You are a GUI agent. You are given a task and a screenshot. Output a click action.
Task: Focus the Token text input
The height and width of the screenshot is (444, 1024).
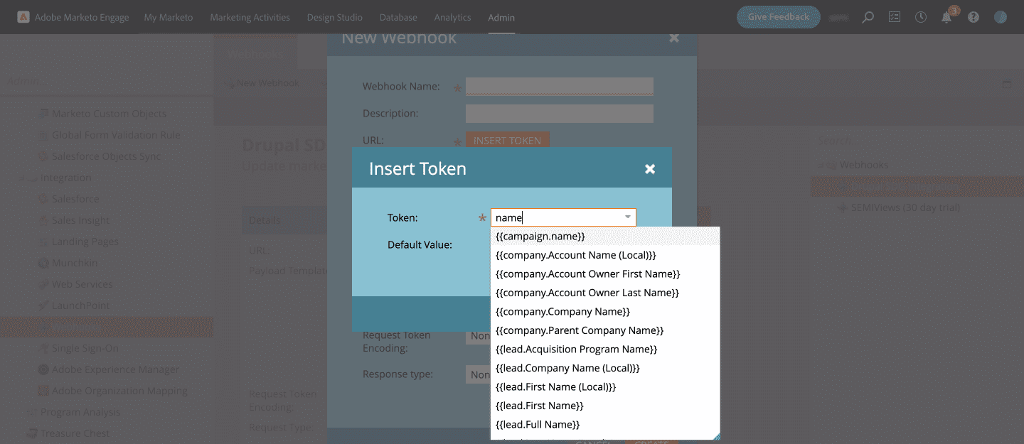(x=555, y=217)
